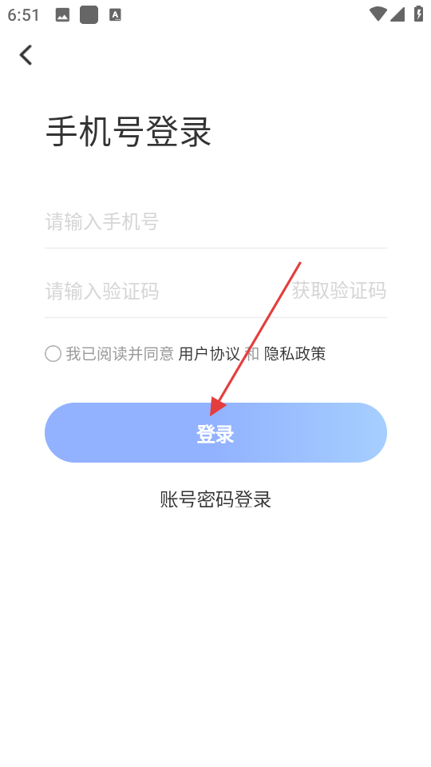
Task: Tap the blue 登录 login button
Action: tap(215, 433)
